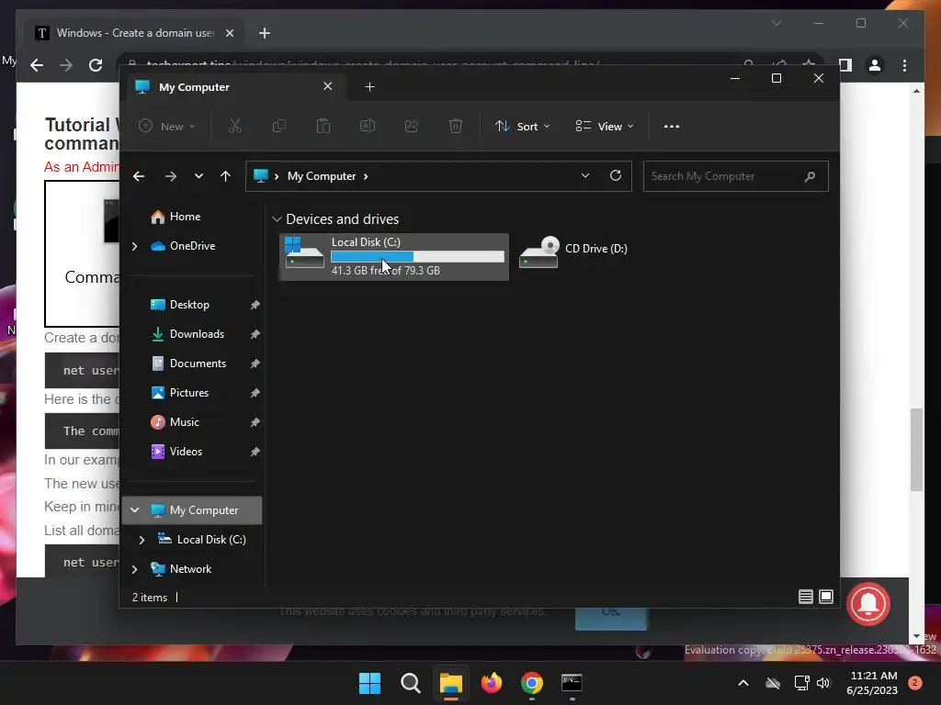941x705 pixels.
Task: Unpin Desktop using its pin icon
Action: click(255, 305)
